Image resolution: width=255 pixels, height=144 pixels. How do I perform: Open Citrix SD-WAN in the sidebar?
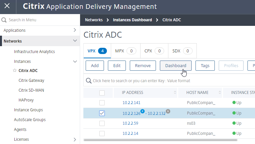tap(31, 90)
